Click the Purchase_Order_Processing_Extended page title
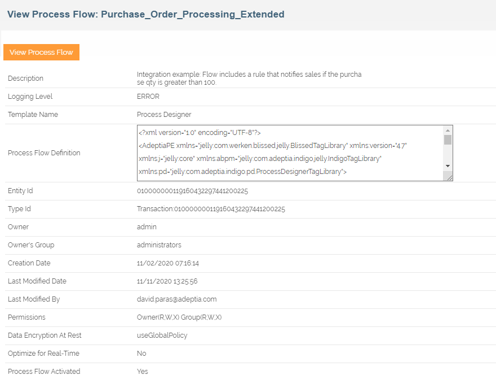 tap(146, 14)
